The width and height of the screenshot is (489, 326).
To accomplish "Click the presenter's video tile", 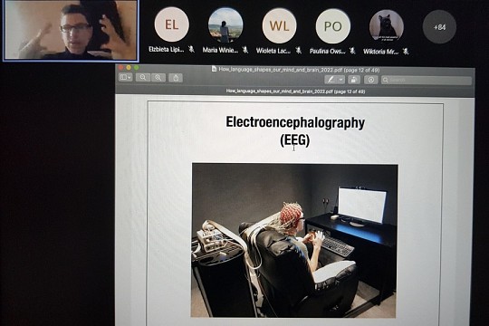I will [71, 30].
